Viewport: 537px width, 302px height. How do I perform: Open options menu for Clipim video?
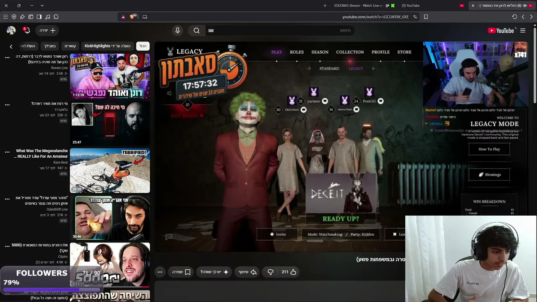[7, 246]
